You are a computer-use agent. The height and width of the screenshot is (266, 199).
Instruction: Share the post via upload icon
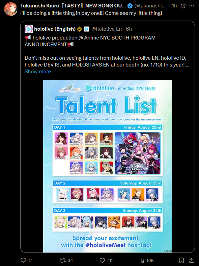[x=192, y=260]
